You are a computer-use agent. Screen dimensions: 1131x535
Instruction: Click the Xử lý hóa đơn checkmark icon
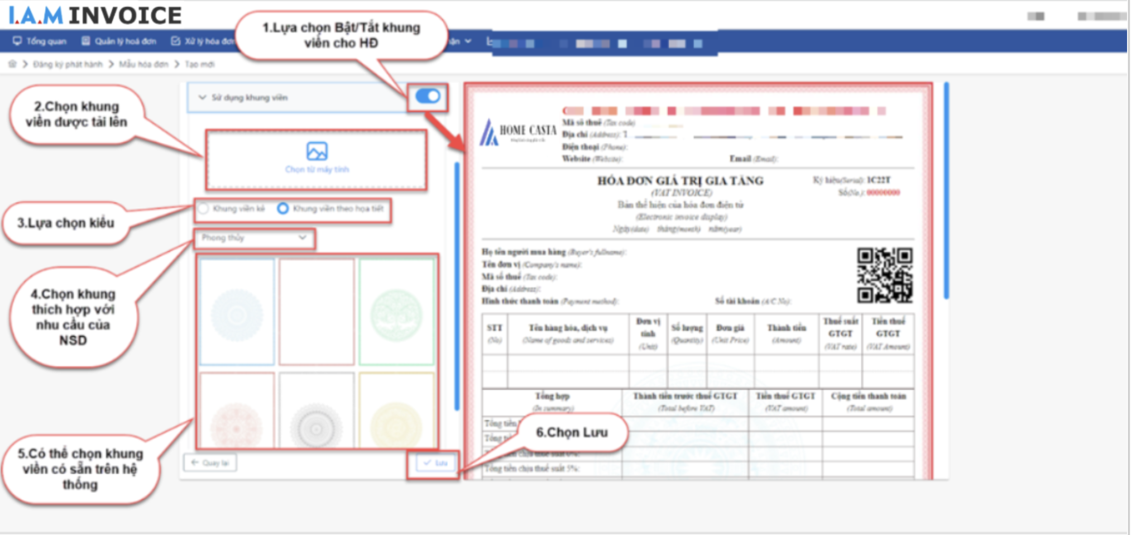click(x=176, y=41)
